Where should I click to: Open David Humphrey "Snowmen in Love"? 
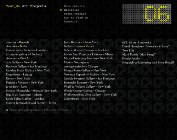[146, 46]
